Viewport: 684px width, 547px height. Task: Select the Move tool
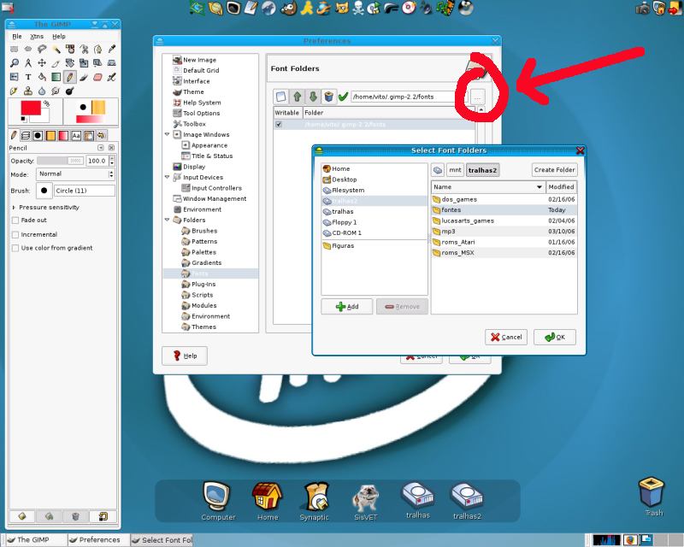click(42, 63)
